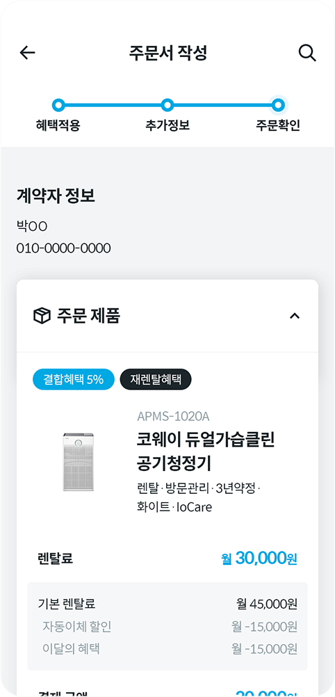Viewport: 335px width, 697px height.
Task: Go to the 혜택적용 step label
Action: click(58, 126)
